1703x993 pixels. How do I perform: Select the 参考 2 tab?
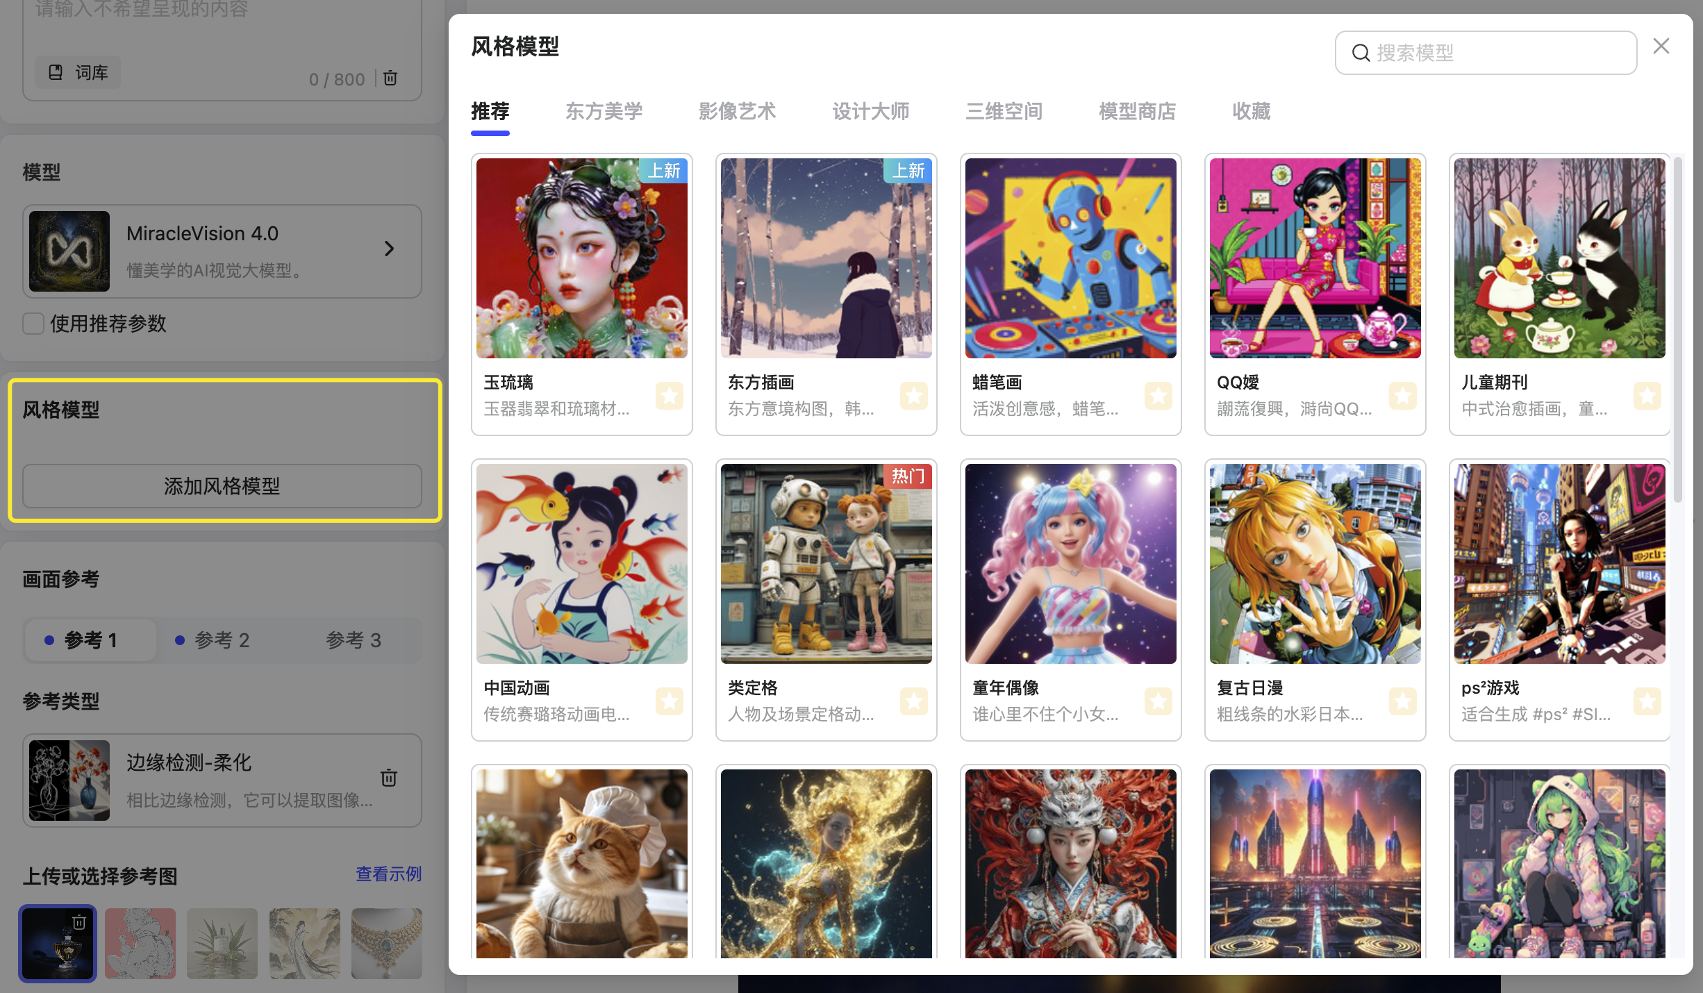222,640
